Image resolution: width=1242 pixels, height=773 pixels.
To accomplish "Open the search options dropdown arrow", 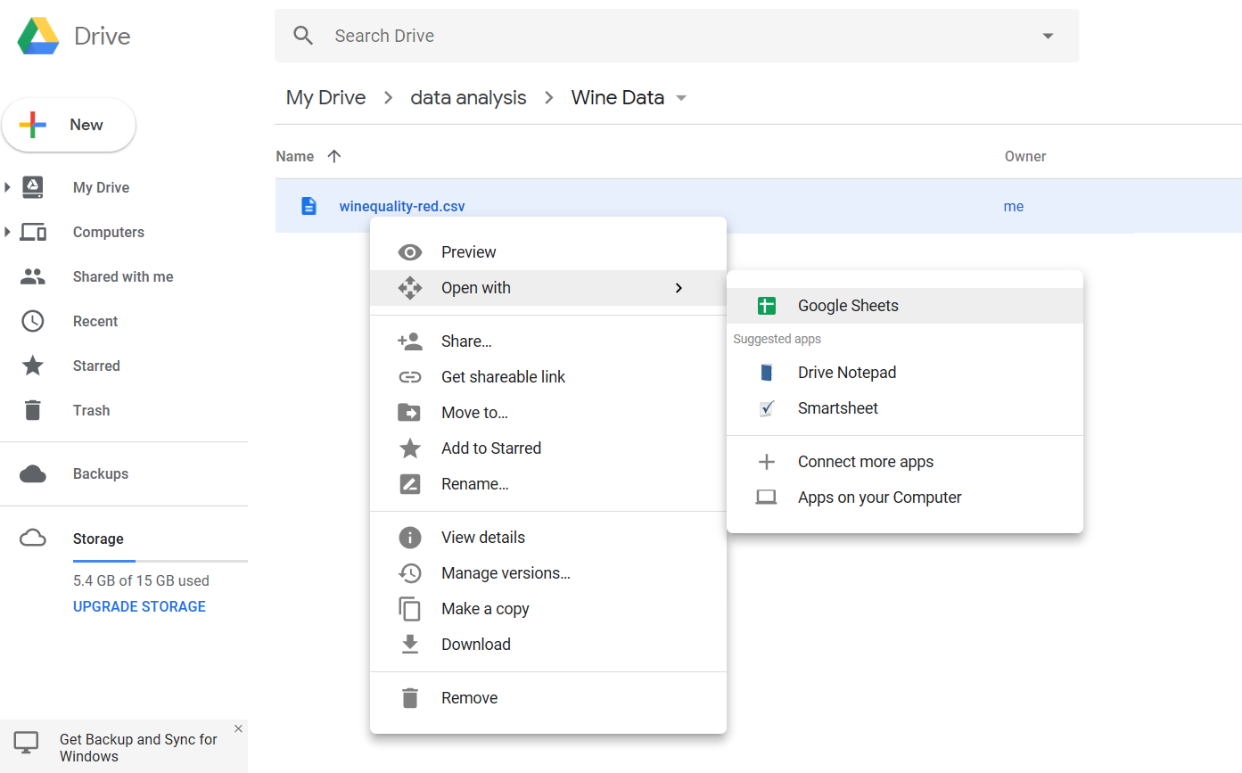I will tap(1047, 35).
